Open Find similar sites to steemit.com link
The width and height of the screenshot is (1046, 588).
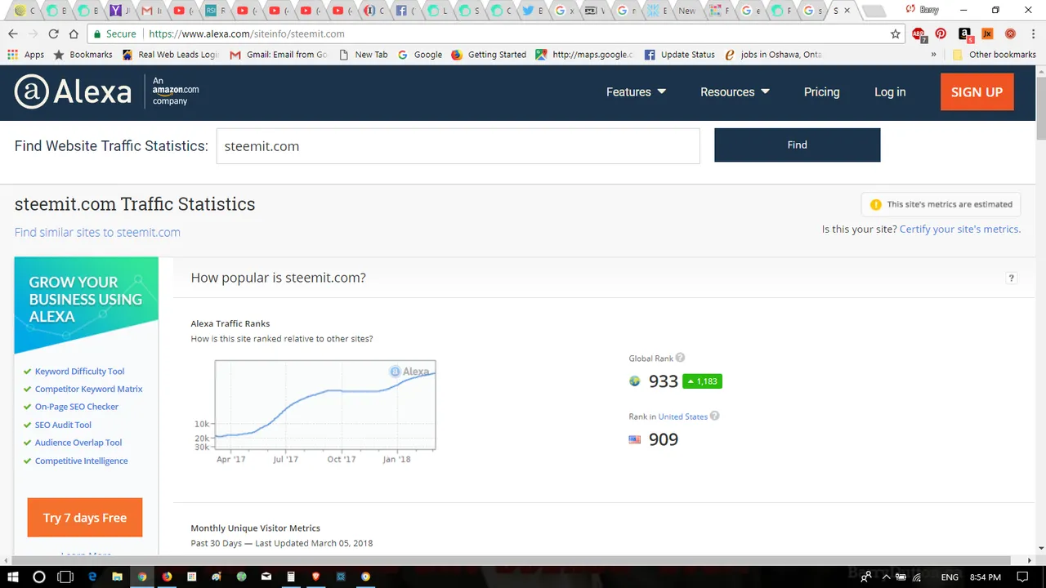[97, 232]
